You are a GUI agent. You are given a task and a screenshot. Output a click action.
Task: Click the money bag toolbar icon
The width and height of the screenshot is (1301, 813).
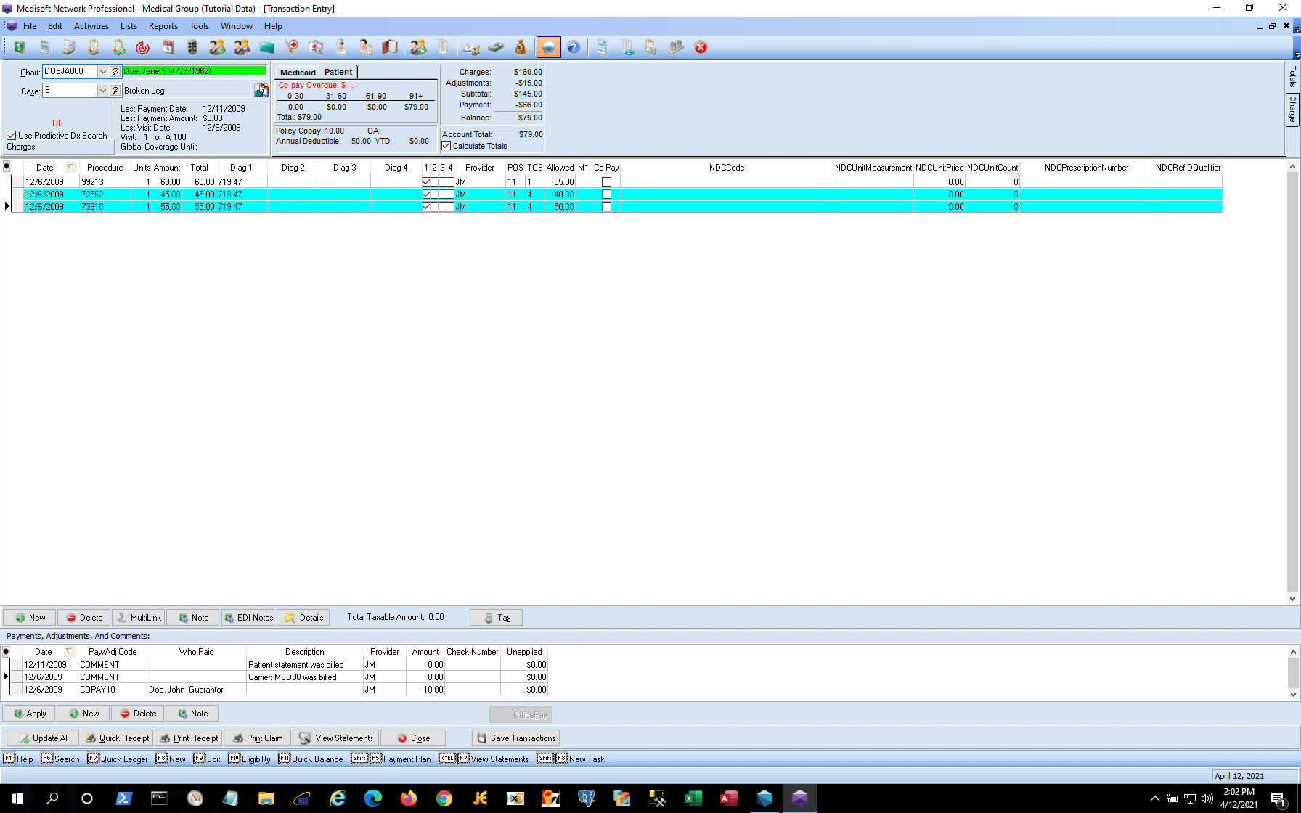pyautogui.click(x=521, y=47)
